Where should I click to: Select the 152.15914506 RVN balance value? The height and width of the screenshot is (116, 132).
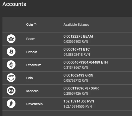click(79, 101)
